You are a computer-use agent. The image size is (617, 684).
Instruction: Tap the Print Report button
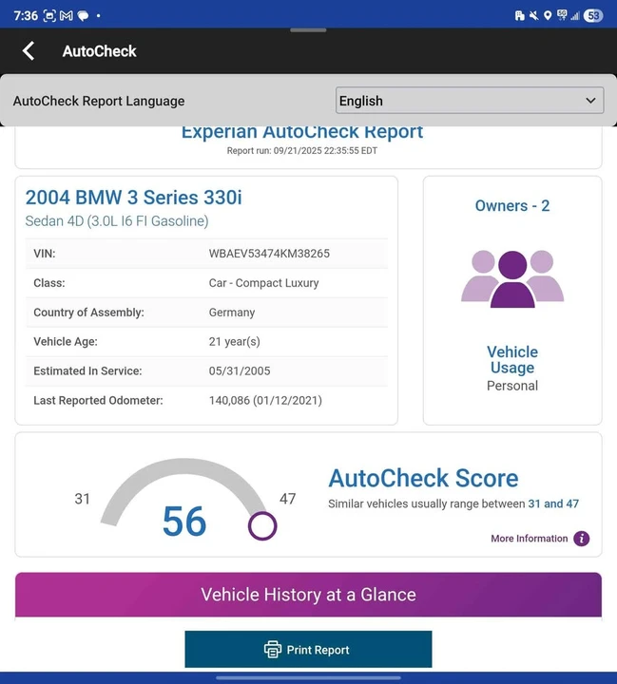coord(308,649)
